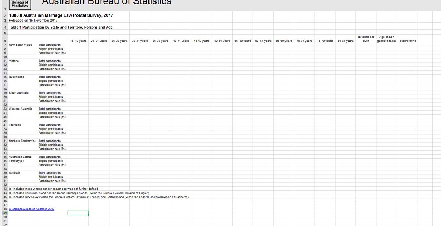Select the '70-74 years' heading cell
This screenshot has height=226, width=441.
pos(305,41)
